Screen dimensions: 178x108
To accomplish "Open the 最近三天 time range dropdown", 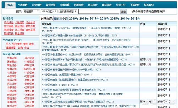I will point(31,11).
